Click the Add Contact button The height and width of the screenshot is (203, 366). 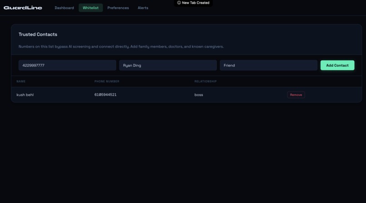click(337, 65)
